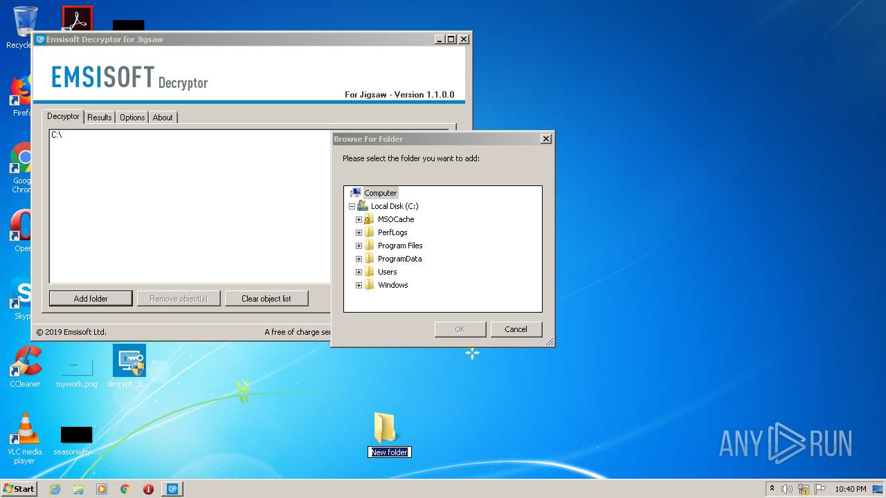Click Emsisoft Decryptor taskbar button
886x498 pixels.
(172, 489)
